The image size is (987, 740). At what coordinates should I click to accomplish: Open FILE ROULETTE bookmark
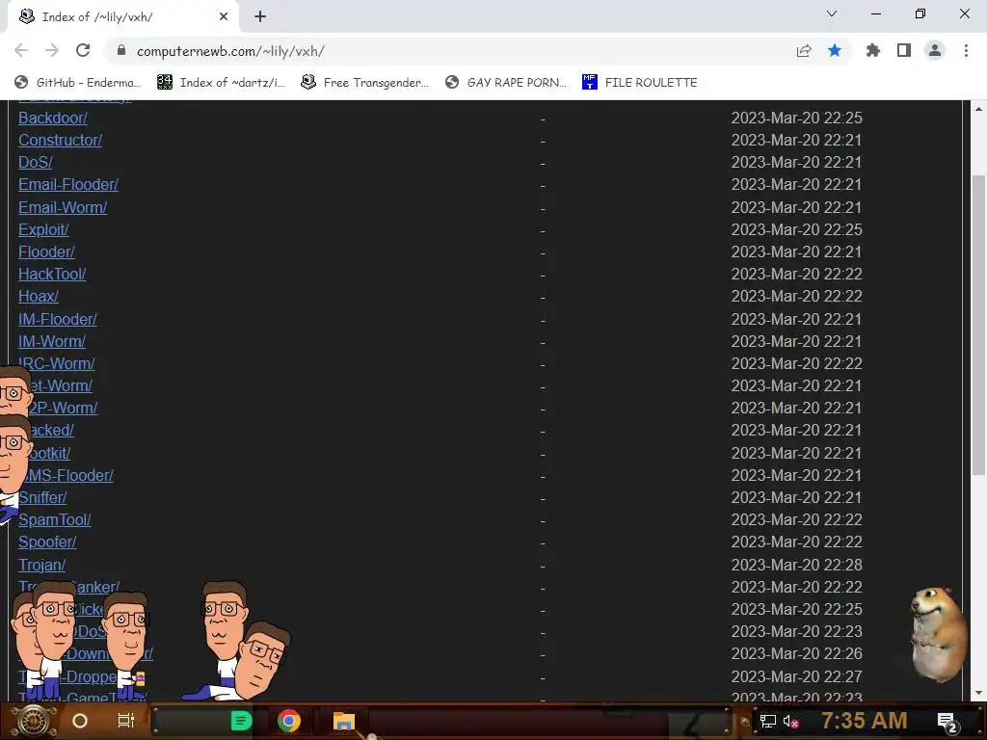[640, 83]
